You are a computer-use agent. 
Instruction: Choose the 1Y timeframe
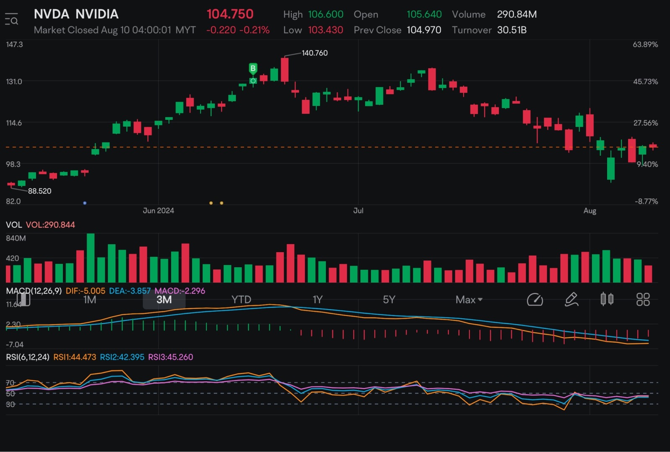pyautogui.click(x=318, y=300)
